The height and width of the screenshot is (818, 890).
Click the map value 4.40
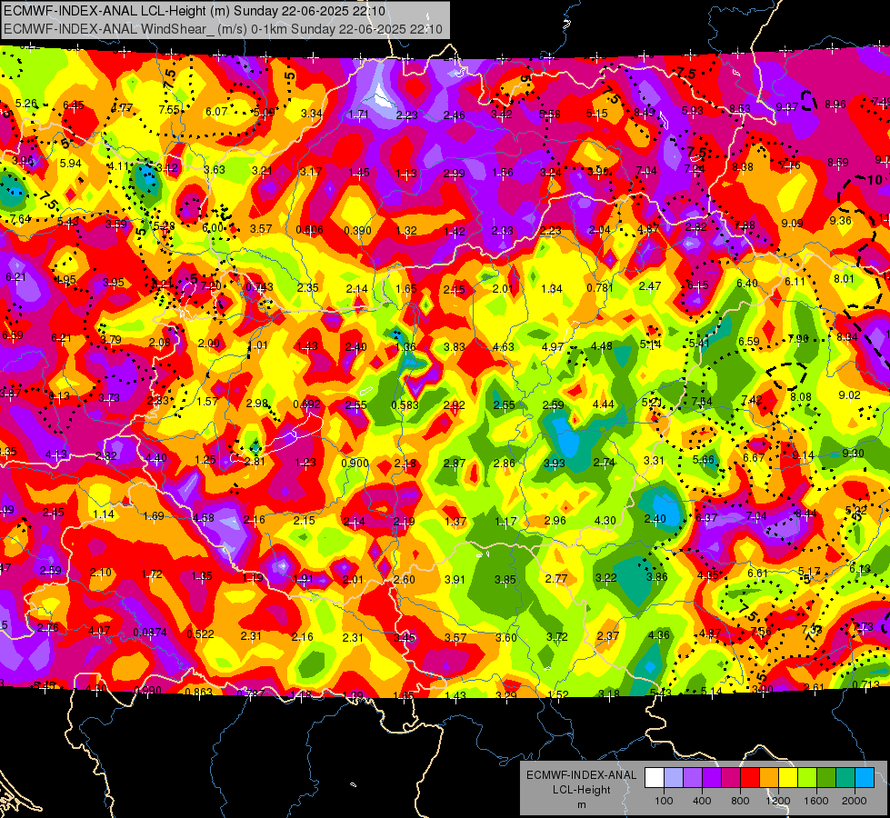pyautogui.click(x=156, y=457)
